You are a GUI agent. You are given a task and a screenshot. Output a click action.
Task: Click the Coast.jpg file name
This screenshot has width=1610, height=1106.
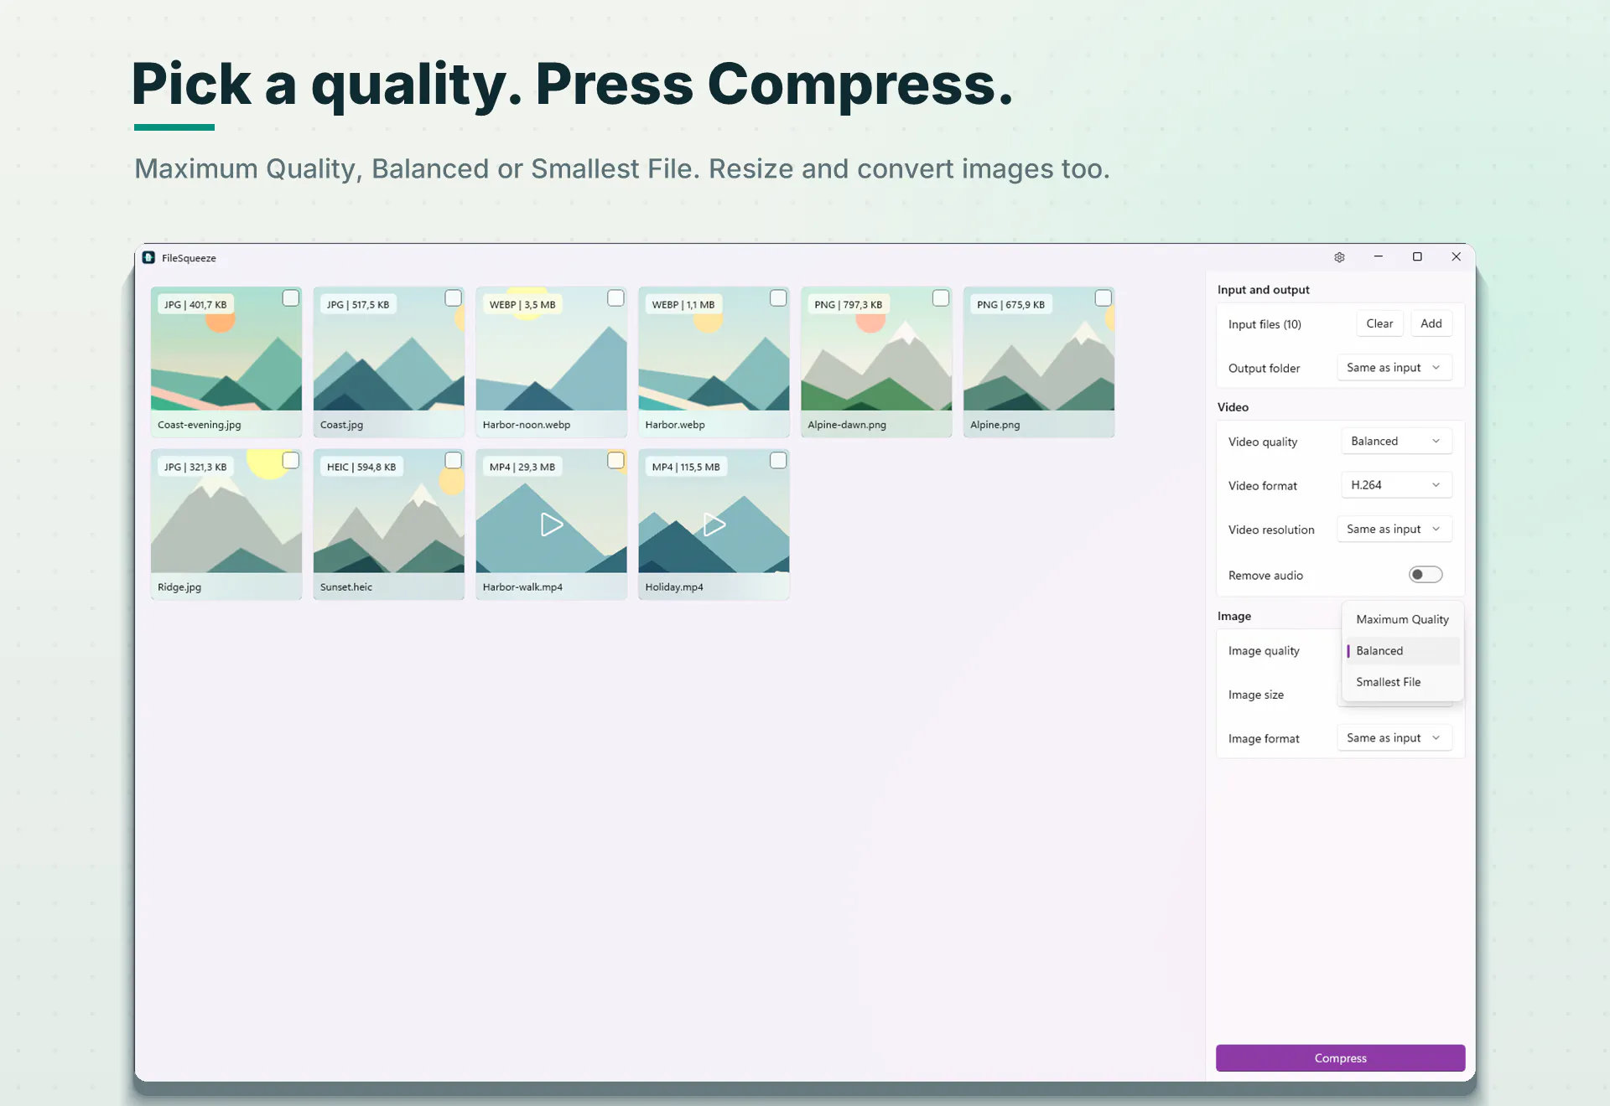coord(341,425)
